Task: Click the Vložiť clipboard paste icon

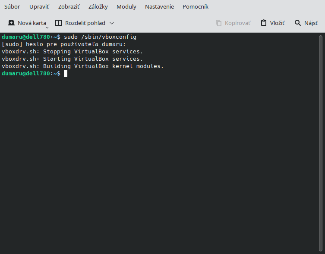Action: tap(264, 23)
